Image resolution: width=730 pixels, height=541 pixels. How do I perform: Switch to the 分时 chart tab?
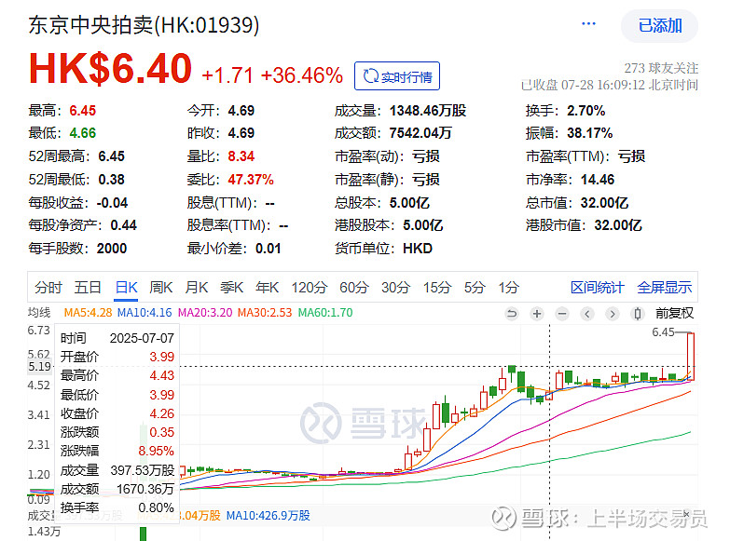48,288
